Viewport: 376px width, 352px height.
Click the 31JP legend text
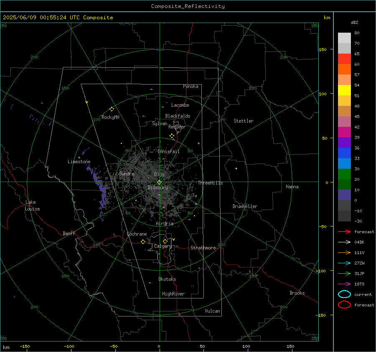[x=359, y=273]
